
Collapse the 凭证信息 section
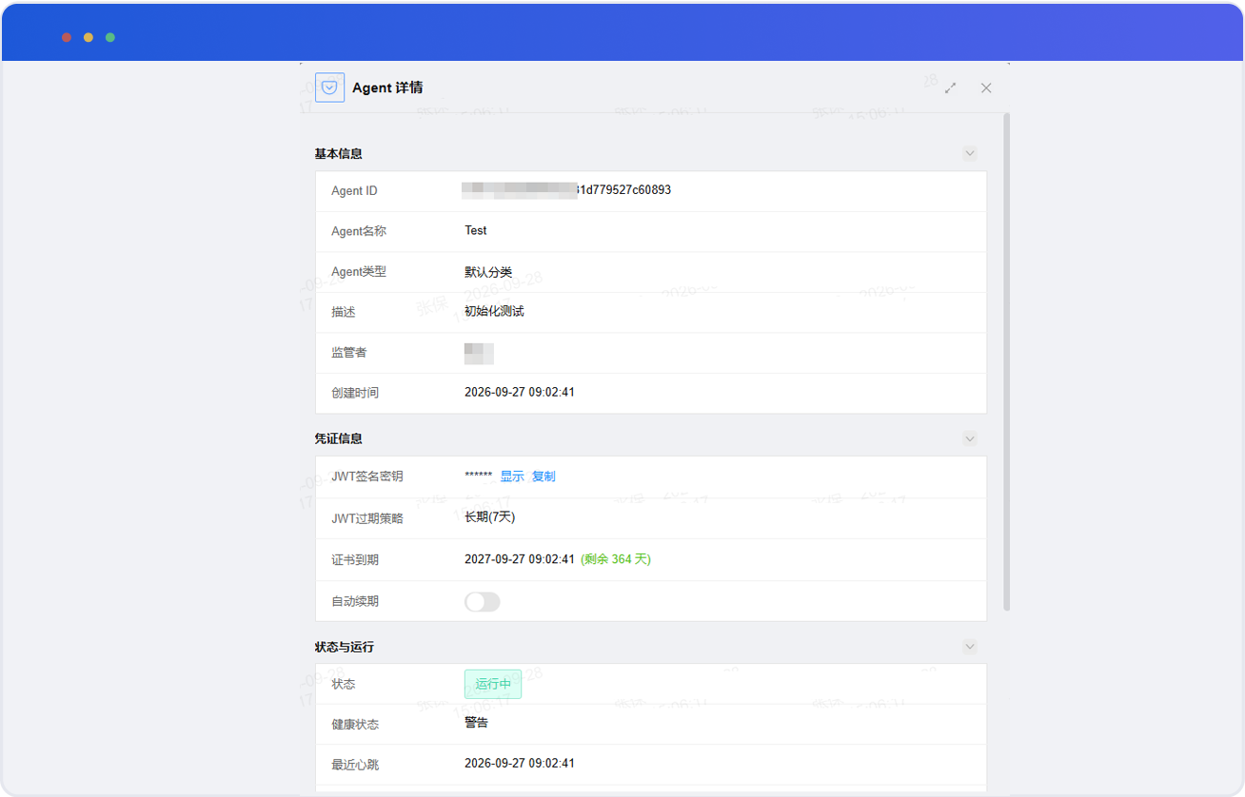(970, 438)
